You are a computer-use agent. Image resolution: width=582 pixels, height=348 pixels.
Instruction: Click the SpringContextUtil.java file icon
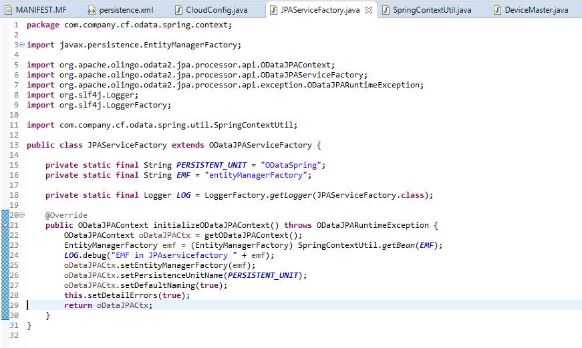click(386, 10)
